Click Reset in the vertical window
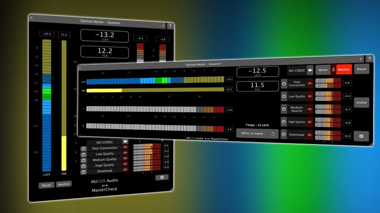The width and height of the screenshot is (380, 213). tap(46, 185)
